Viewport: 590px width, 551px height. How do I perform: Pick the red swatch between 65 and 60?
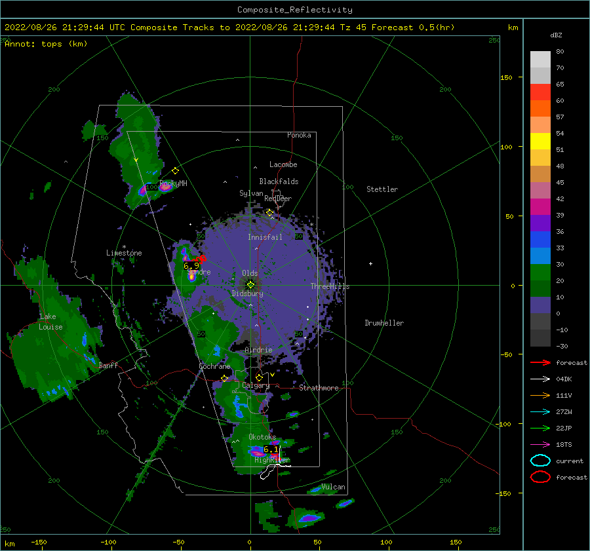pyautogui.click(x=540, y=92)
